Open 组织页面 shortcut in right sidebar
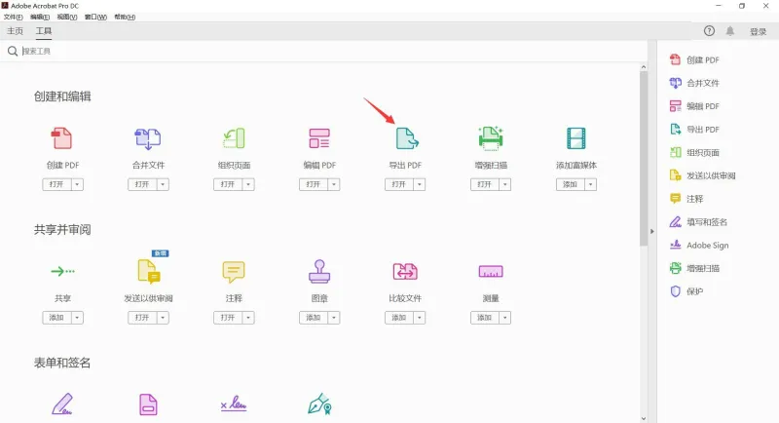The width and height of the screenshot is (779, 423). click(694, 153)
